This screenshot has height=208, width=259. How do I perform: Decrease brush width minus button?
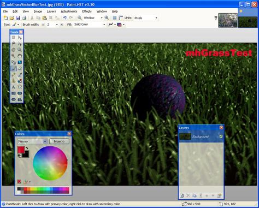pos(43,25)
